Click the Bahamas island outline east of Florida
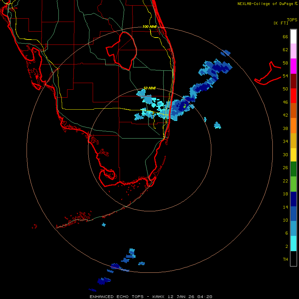The image size is (299, 299). tap(267, 73)
